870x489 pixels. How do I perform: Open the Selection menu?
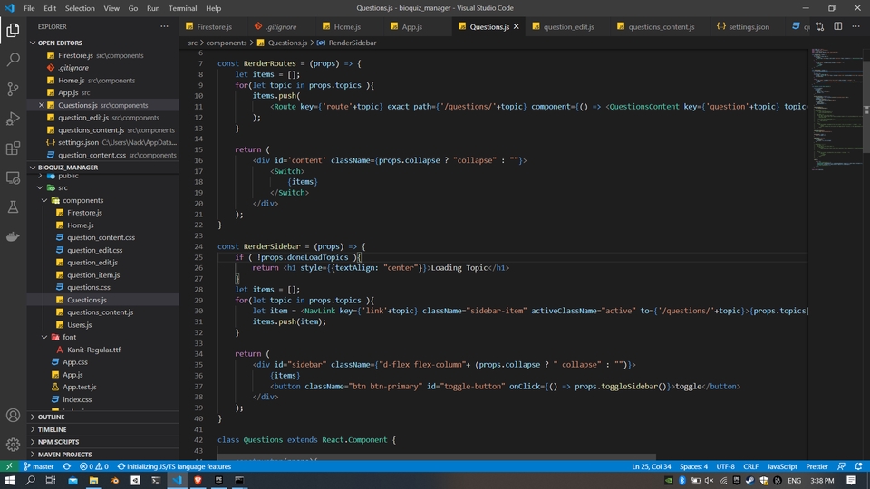80,8
